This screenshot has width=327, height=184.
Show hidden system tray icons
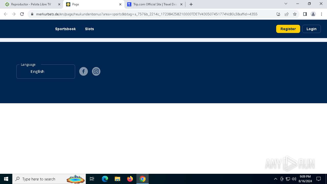click(276, 179)
